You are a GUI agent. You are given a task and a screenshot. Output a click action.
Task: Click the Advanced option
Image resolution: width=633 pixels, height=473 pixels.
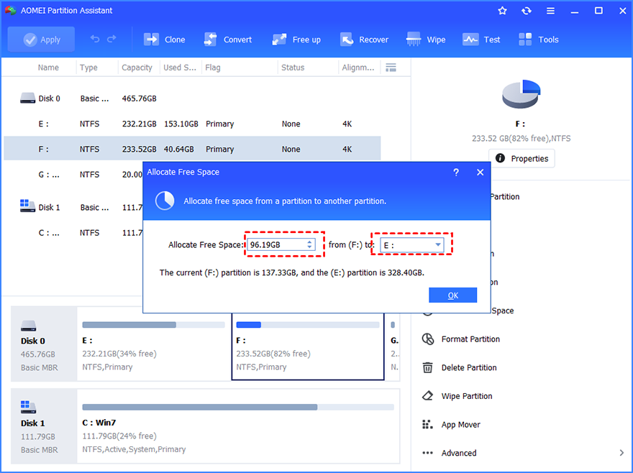tap(459, 453)
